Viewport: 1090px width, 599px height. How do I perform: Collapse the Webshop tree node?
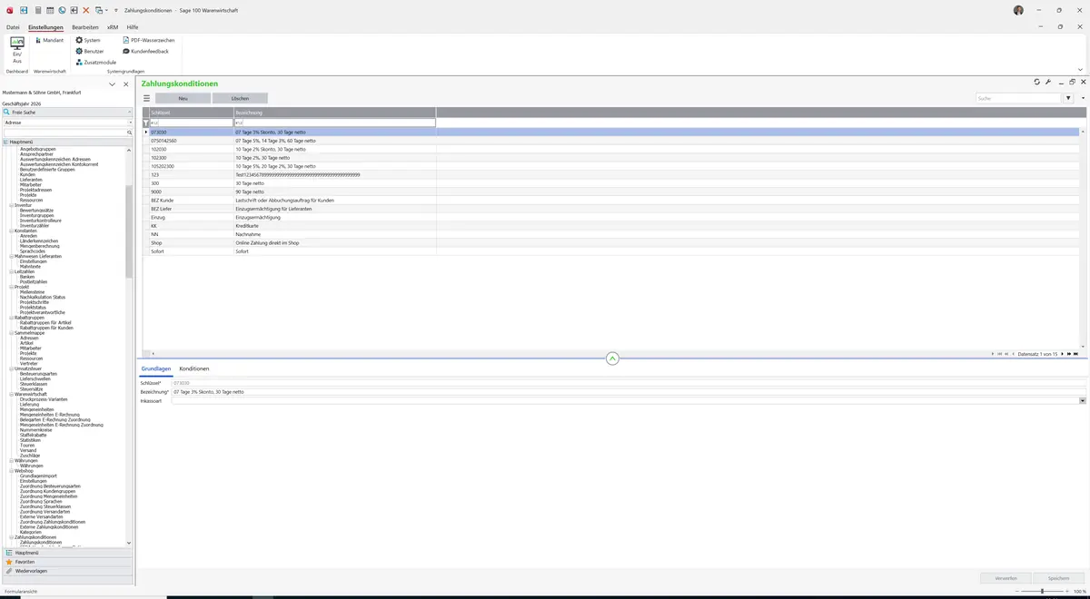pos(12,471)
